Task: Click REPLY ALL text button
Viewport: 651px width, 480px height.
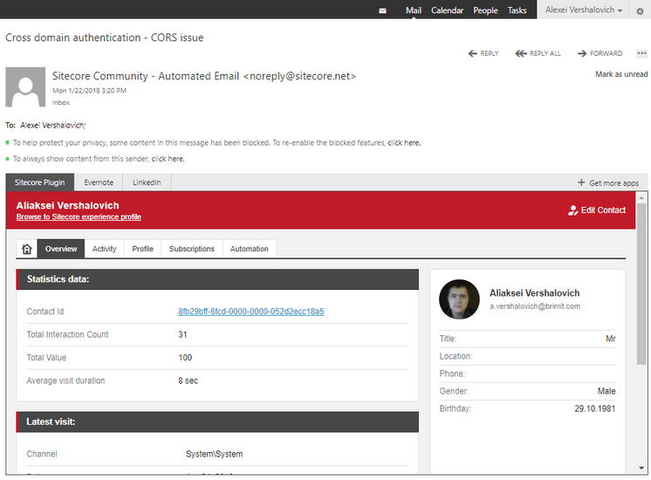Action: [x=545, y=53]
